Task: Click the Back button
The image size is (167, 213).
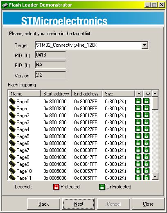Action: 44,204
